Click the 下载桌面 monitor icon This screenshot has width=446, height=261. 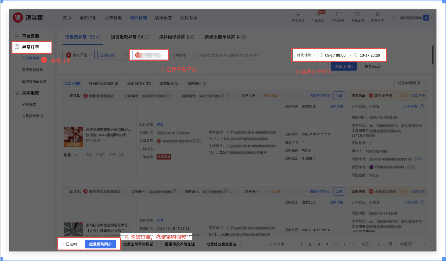tap(357, 14)
